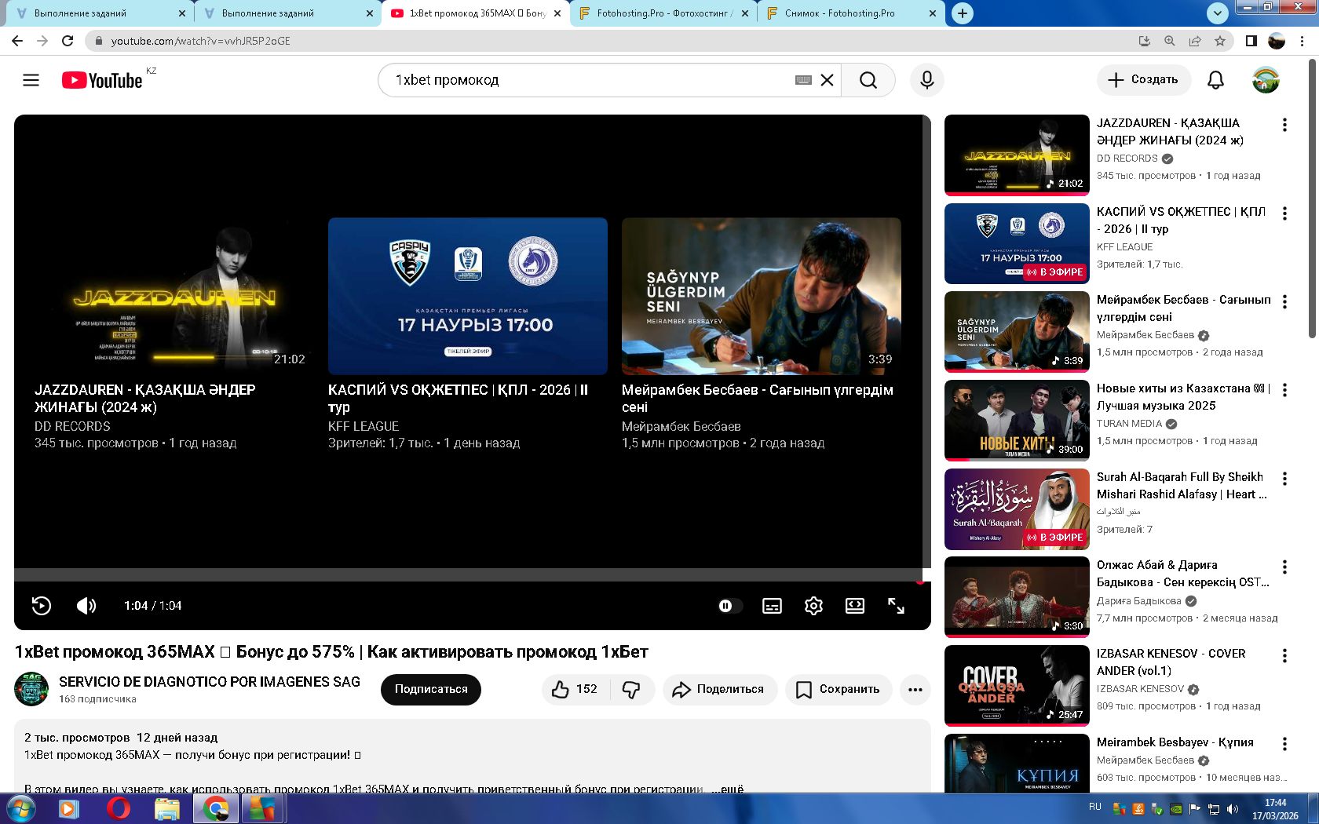The height and width of the screenshot is (824, 1319).
Task: Open the Windows Start menu
Action: pyautogui.click(x=20, y=808)
